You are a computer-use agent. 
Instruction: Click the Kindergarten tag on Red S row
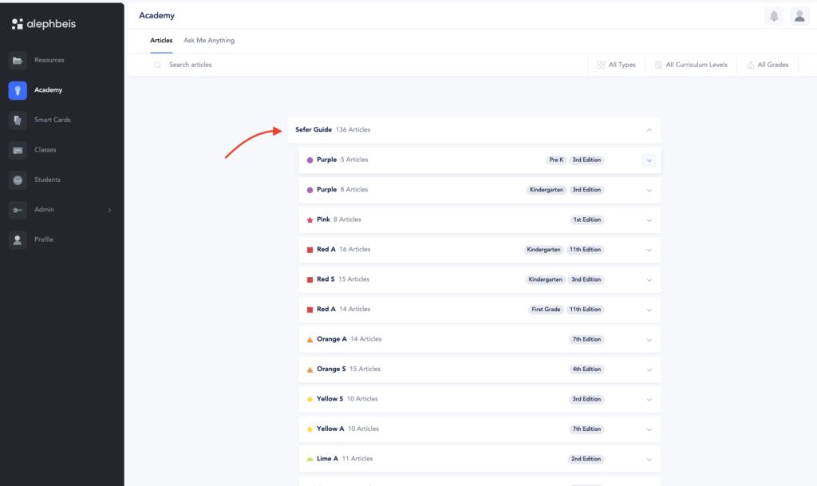545,280
